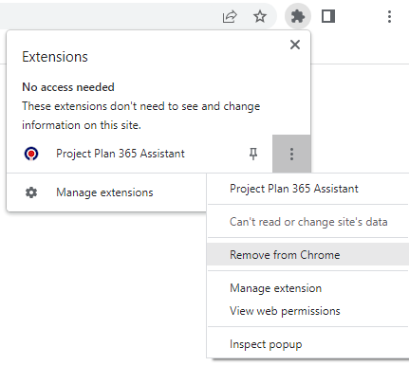Click the Project Plan 365 Assistant logo icon
Viewport: 409px width, 366px height.
(31, 154)
